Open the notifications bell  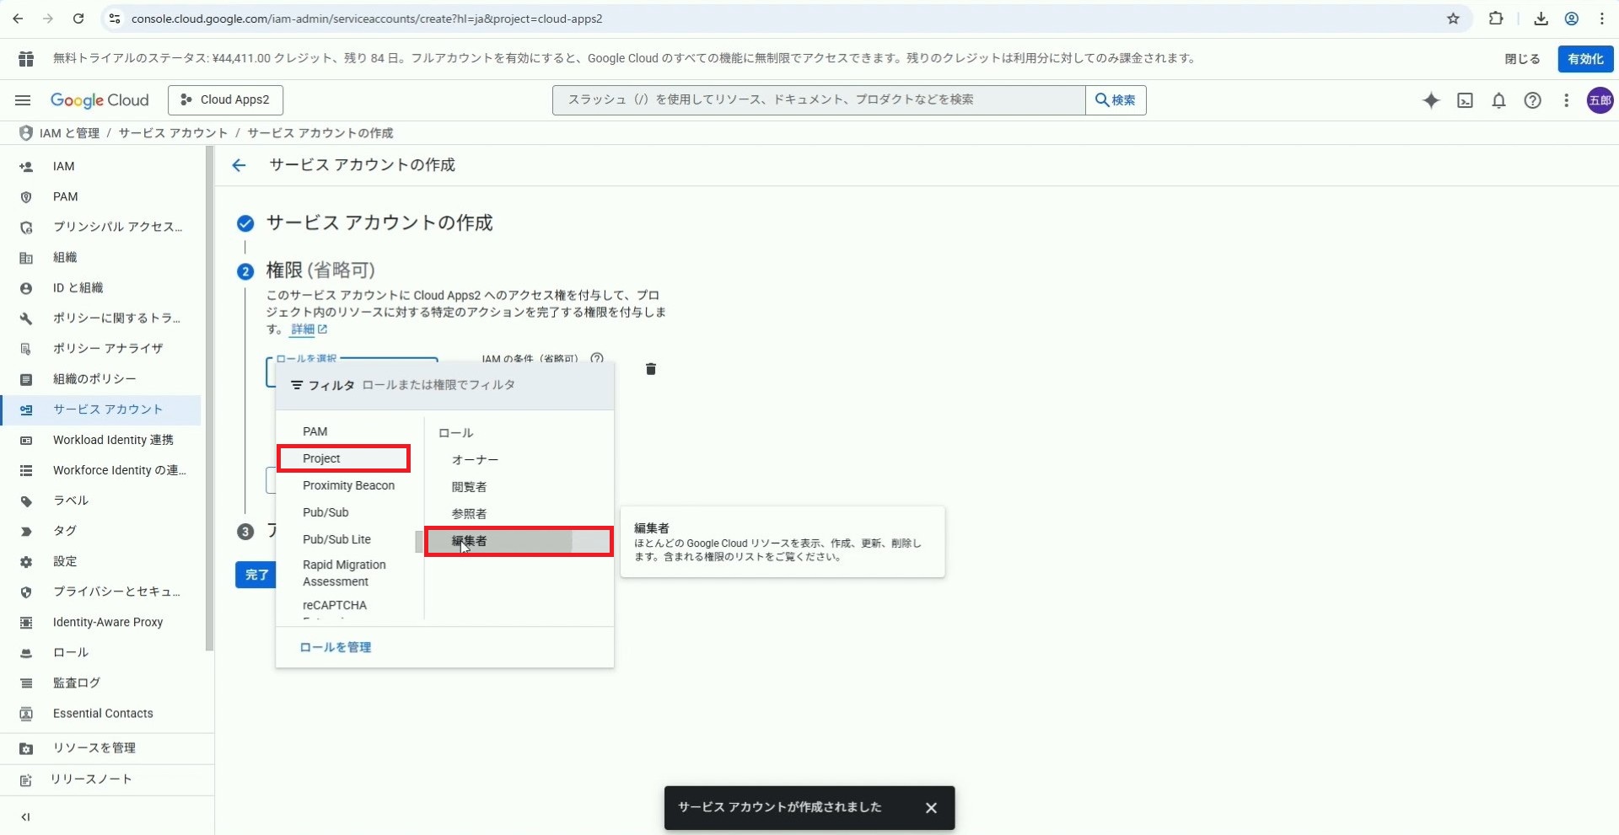click(1498, 100)
